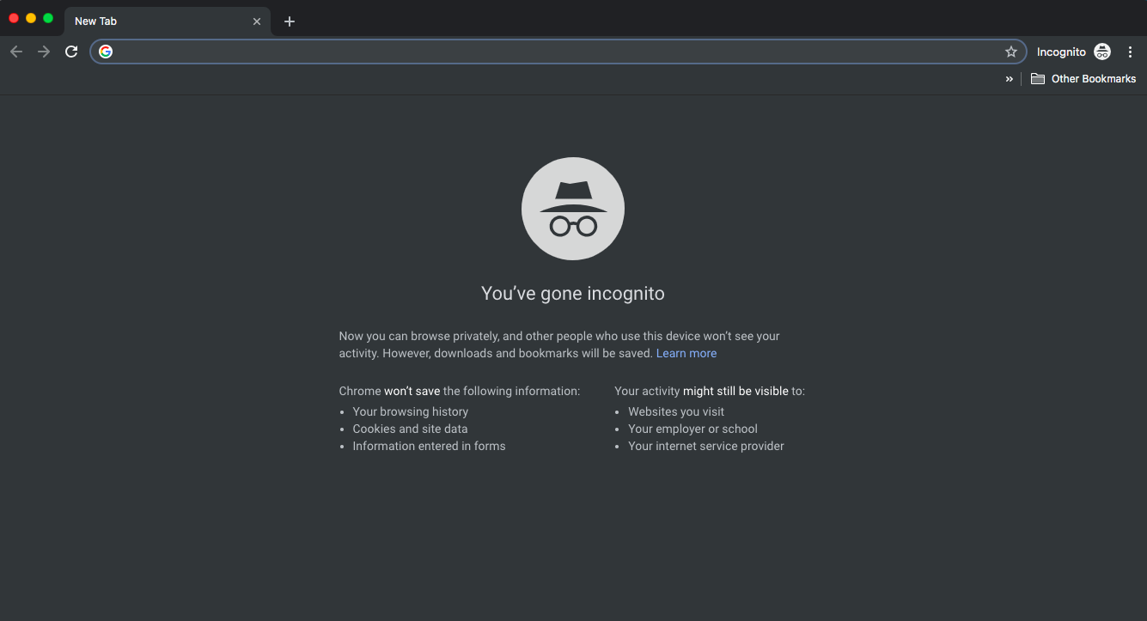The image size is (1147, 621).
Task: Click the text Your internet service provider
Action: tap(706, 446)
